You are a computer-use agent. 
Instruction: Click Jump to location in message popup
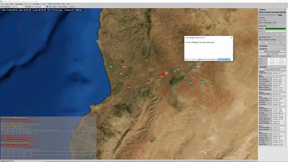point(205,59)
